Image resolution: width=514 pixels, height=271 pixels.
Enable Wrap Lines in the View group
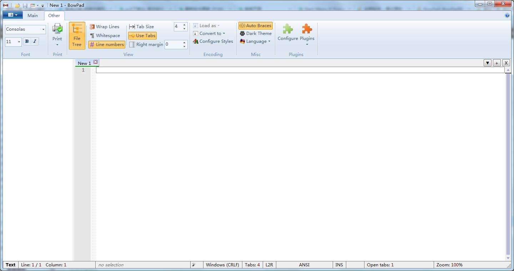104,27
